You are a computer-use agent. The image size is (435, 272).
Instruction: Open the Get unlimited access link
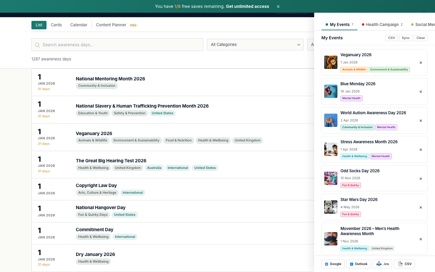click(x=247, y=6)
